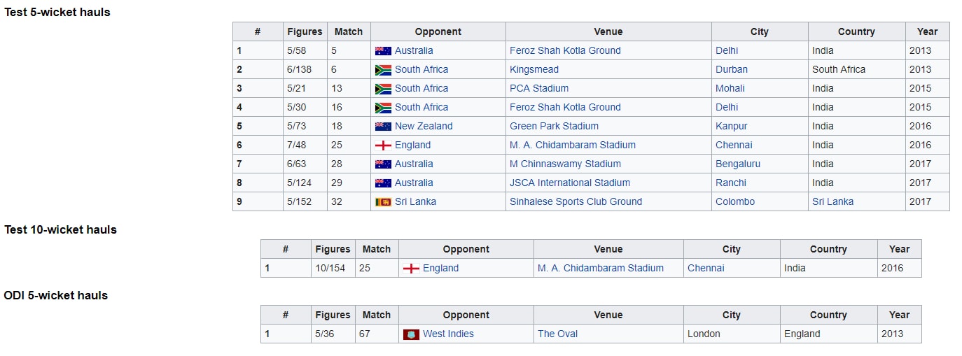The image size is (962, 356).
Task: Click the Australia flag icon in row 1
Action: pos(383,50)
